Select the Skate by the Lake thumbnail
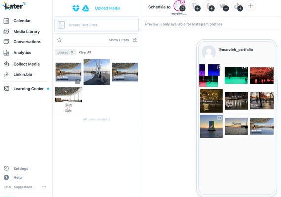 pos(69,100)
